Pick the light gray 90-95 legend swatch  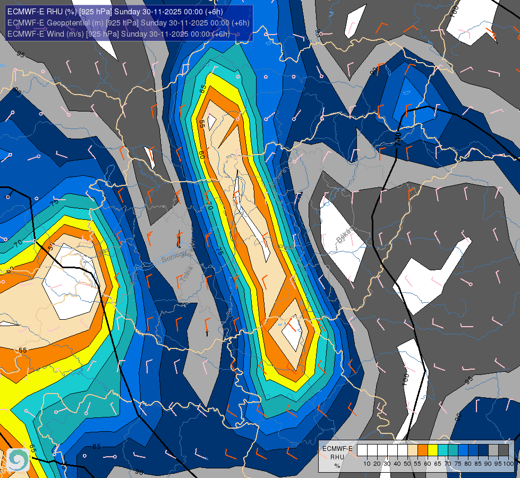pyautogui.click(x=493, y=450)
